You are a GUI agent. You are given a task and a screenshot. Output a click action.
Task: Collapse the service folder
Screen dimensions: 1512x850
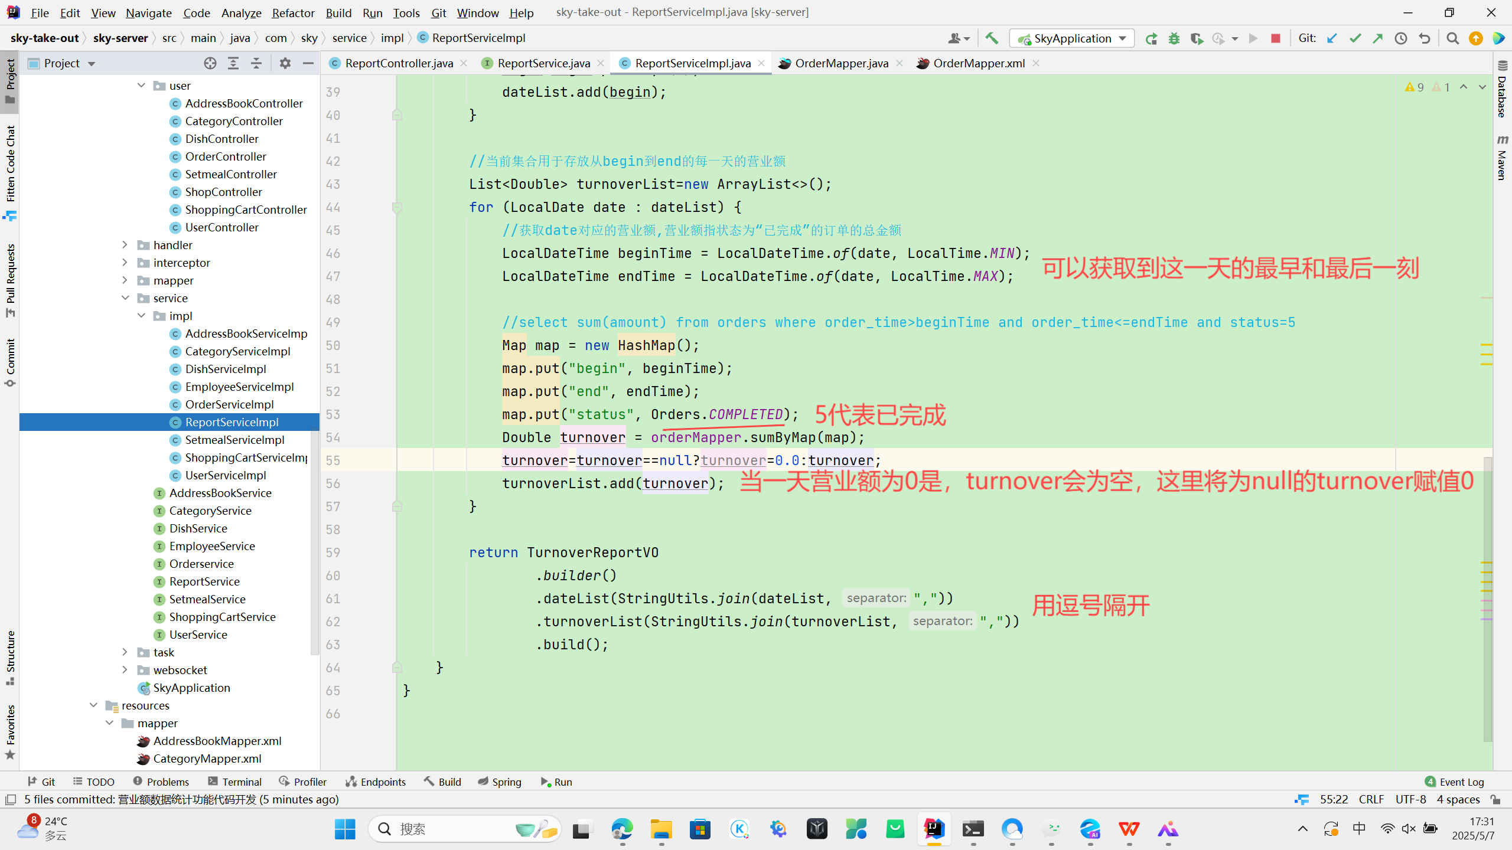pyautogui.click(x=125, y=297)
